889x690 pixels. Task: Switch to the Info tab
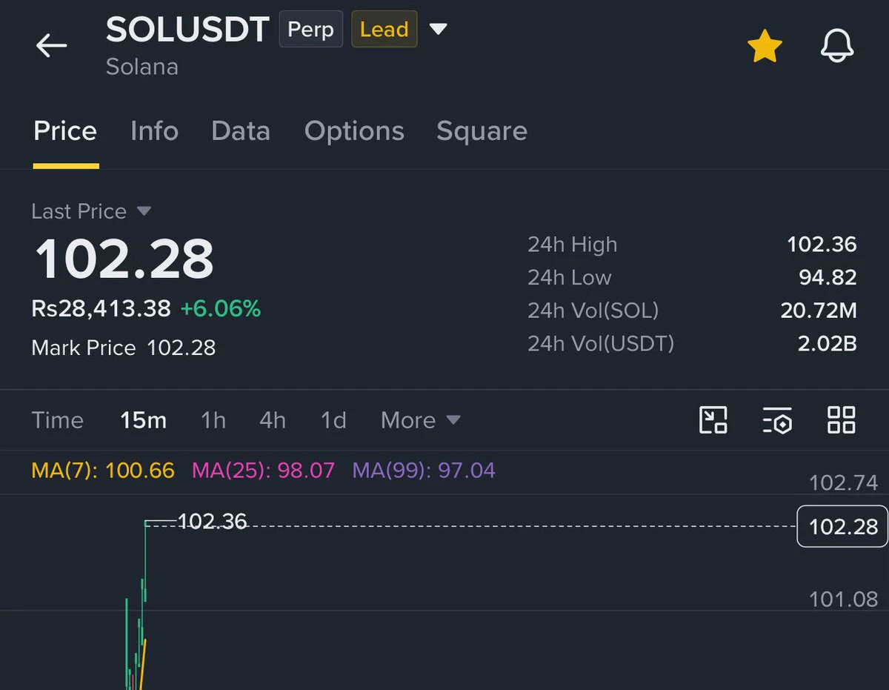(x=154, y=131)
